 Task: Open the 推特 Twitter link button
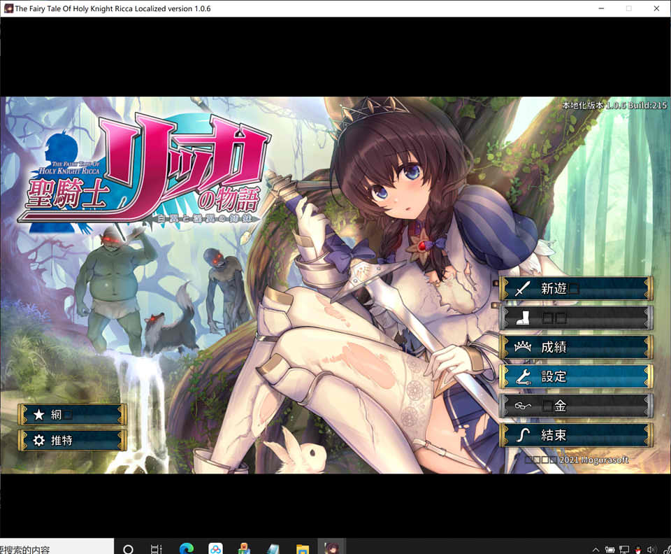(x=72, y=440)
